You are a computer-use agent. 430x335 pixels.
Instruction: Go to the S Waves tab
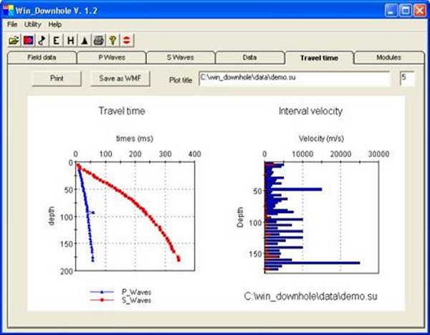(x=181, y=57)
